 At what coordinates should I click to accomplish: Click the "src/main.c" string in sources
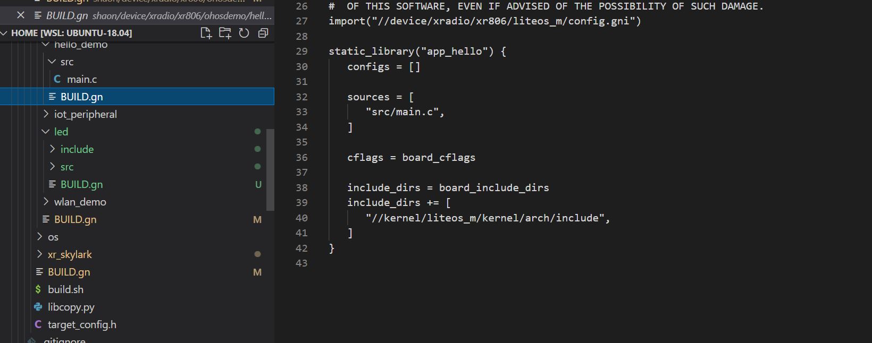click(402, 112)
